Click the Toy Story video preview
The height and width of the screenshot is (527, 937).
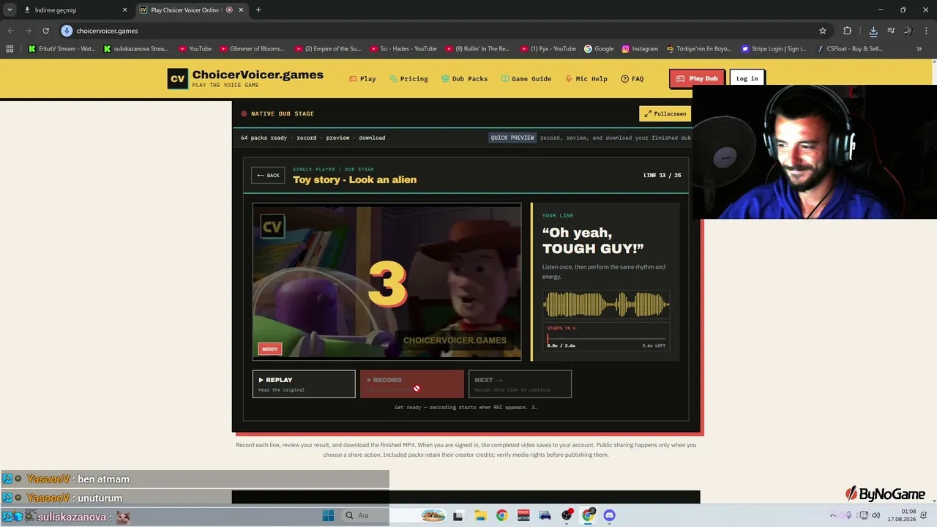pos(387,282)
